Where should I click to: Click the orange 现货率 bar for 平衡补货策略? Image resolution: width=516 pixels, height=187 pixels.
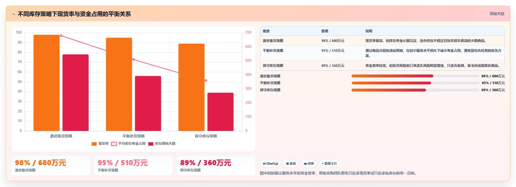[x=119, y=84]
